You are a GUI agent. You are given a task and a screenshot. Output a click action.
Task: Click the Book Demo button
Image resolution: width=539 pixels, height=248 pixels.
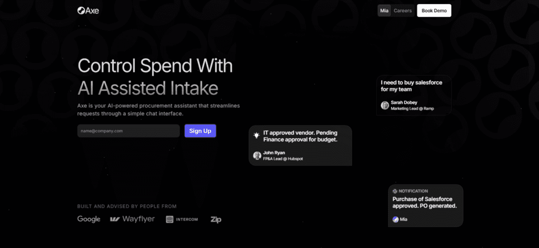pyautogui.click(x=434, y=11)
